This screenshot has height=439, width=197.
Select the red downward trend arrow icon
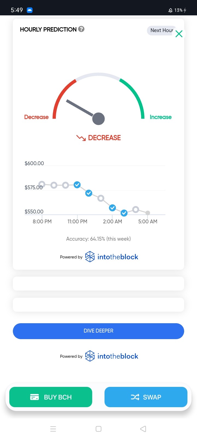[81, 138]
